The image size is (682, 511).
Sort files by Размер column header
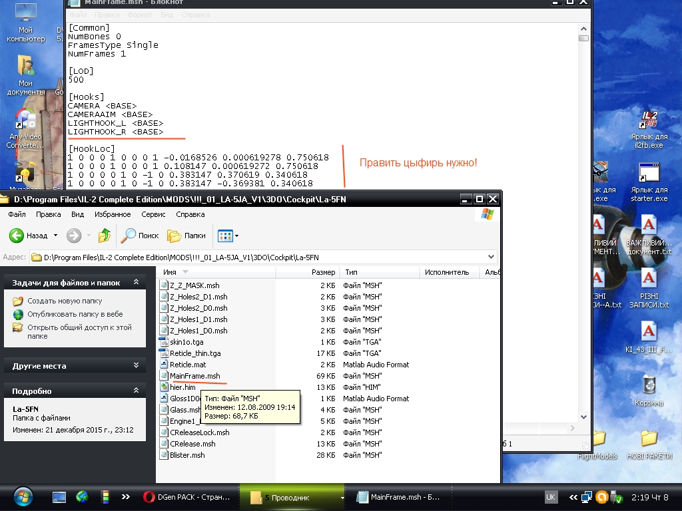[323, 272]
